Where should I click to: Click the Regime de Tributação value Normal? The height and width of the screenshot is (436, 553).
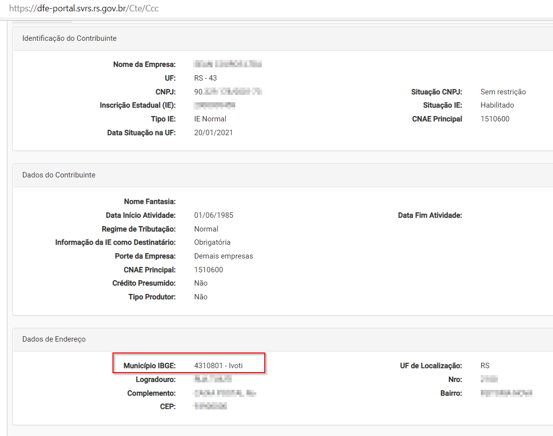(x=206, y=229)
